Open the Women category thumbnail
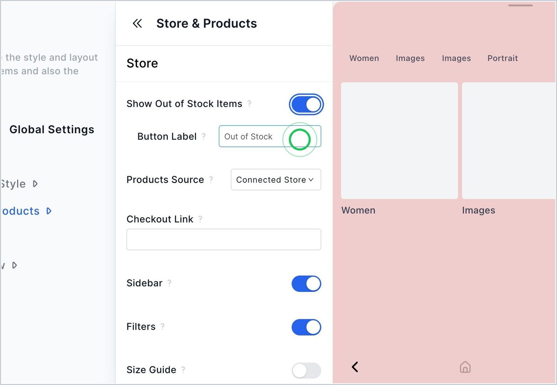The height and width of the screenshot is (385, 557). tap(399, 140)
